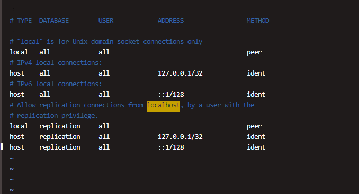
Task: Click ident in IPv6 host all line
Action: 256,95
